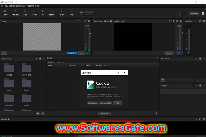The height and width of the screenshot is (137, 206).
Task: Open the Library panel from the toolbar
Action: (5, 13)
